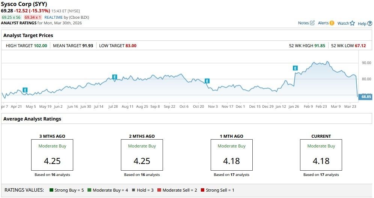
Task: Click the Moderate Sell light red swatch
Action: [x=159, y=190]
